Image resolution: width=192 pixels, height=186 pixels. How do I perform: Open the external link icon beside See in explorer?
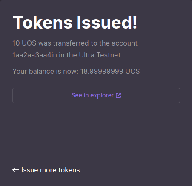pyautogui.click(x=118, y=95)
